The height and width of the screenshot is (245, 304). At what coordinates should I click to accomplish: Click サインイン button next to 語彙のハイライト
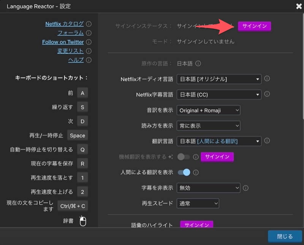point(196,225)
